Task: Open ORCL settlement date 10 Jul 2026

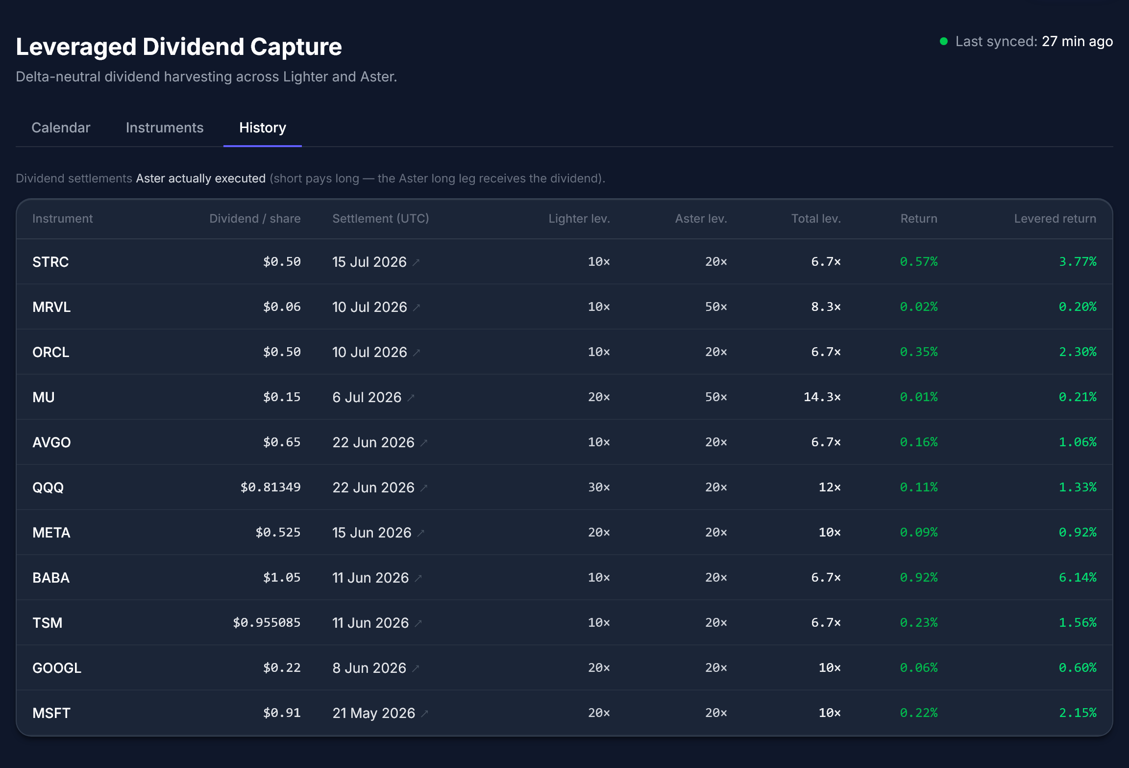Action: [x=369, y=352]
